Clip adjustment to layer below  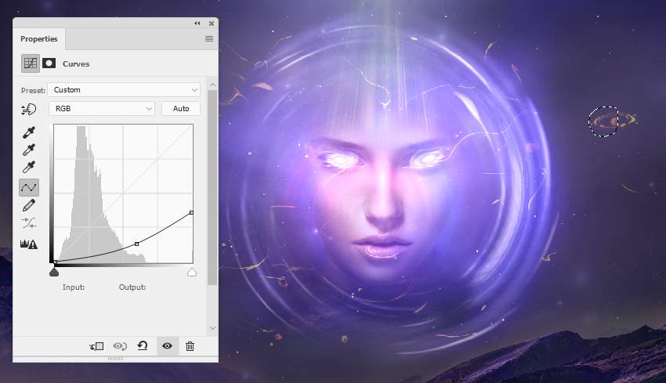[97, 346]
